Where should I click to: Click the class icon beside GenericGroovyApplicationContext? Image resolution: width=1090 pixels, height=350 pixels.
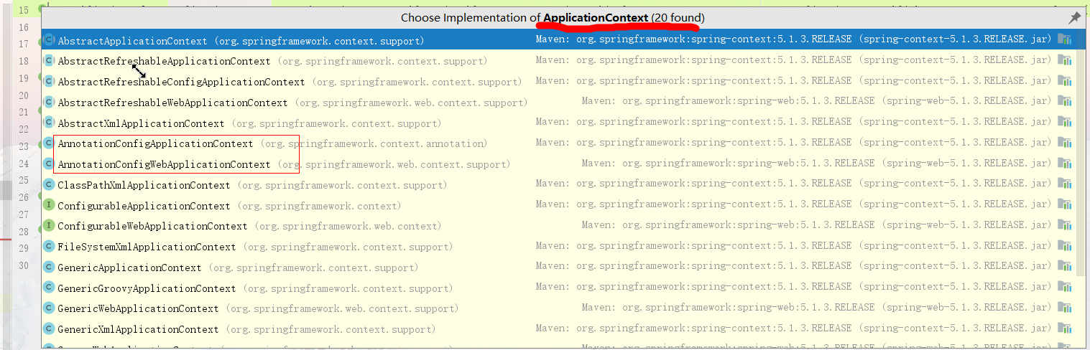49,288
